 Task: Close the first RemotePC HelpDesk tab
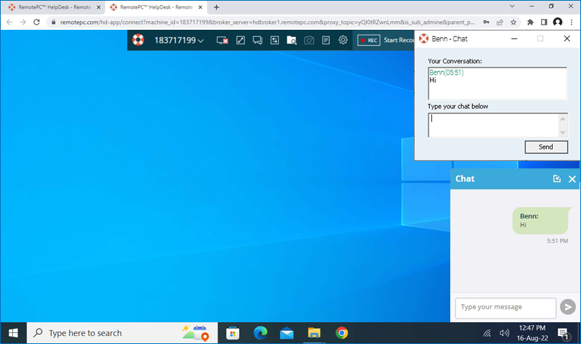(99, 7)
